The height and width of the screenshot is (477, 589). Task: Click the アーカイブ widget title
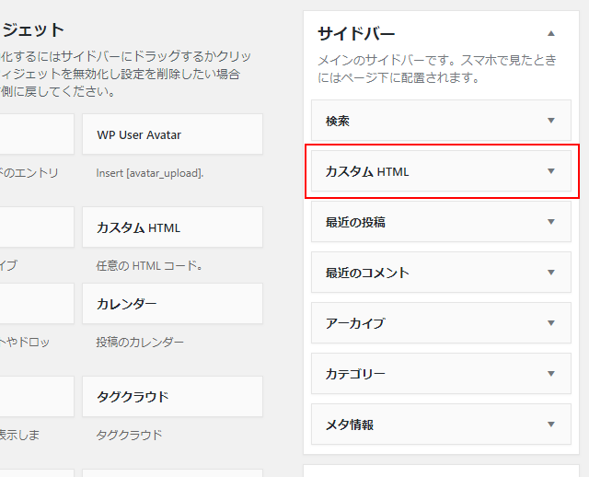[355, 323]
